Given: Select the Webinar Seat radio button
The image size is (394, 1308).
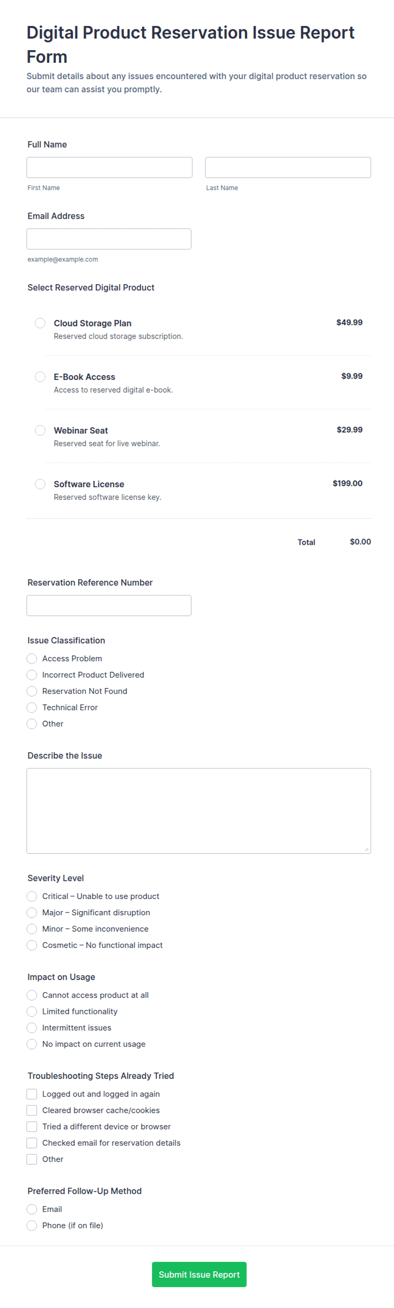Looking at the screenshot, I should [40, 430].
